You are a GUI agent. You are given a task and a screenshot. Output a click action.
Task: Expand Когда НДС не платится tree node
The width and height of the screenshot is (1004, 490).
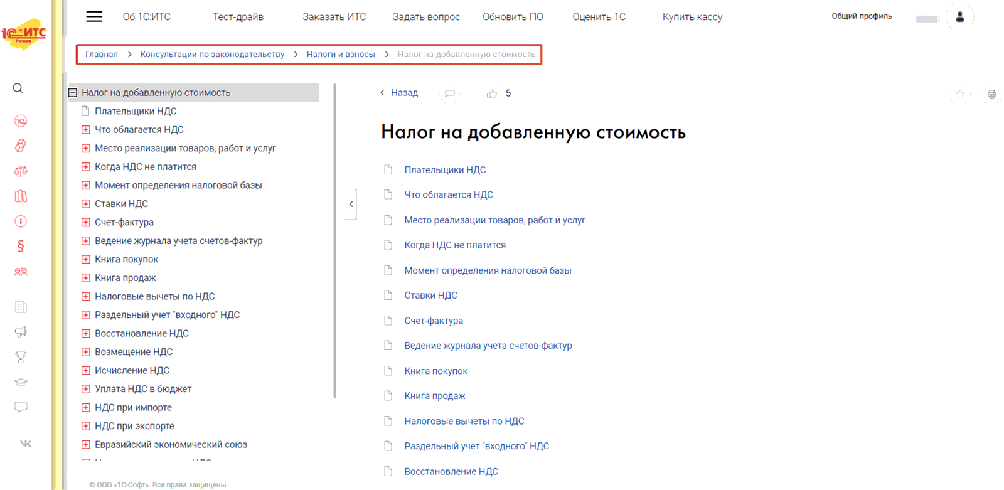86,167
